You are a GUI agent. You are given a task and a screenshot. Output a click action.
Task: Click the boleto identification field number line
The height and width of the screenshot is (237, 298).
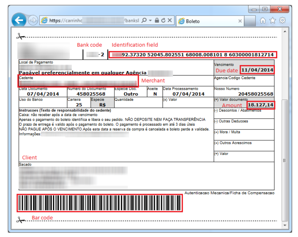point(193,55)
